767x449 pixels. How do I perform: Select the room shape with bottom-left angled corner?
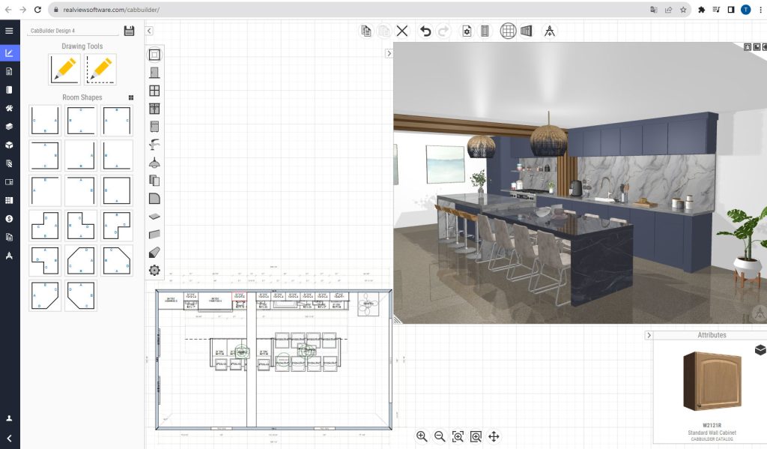coord(81,295)
